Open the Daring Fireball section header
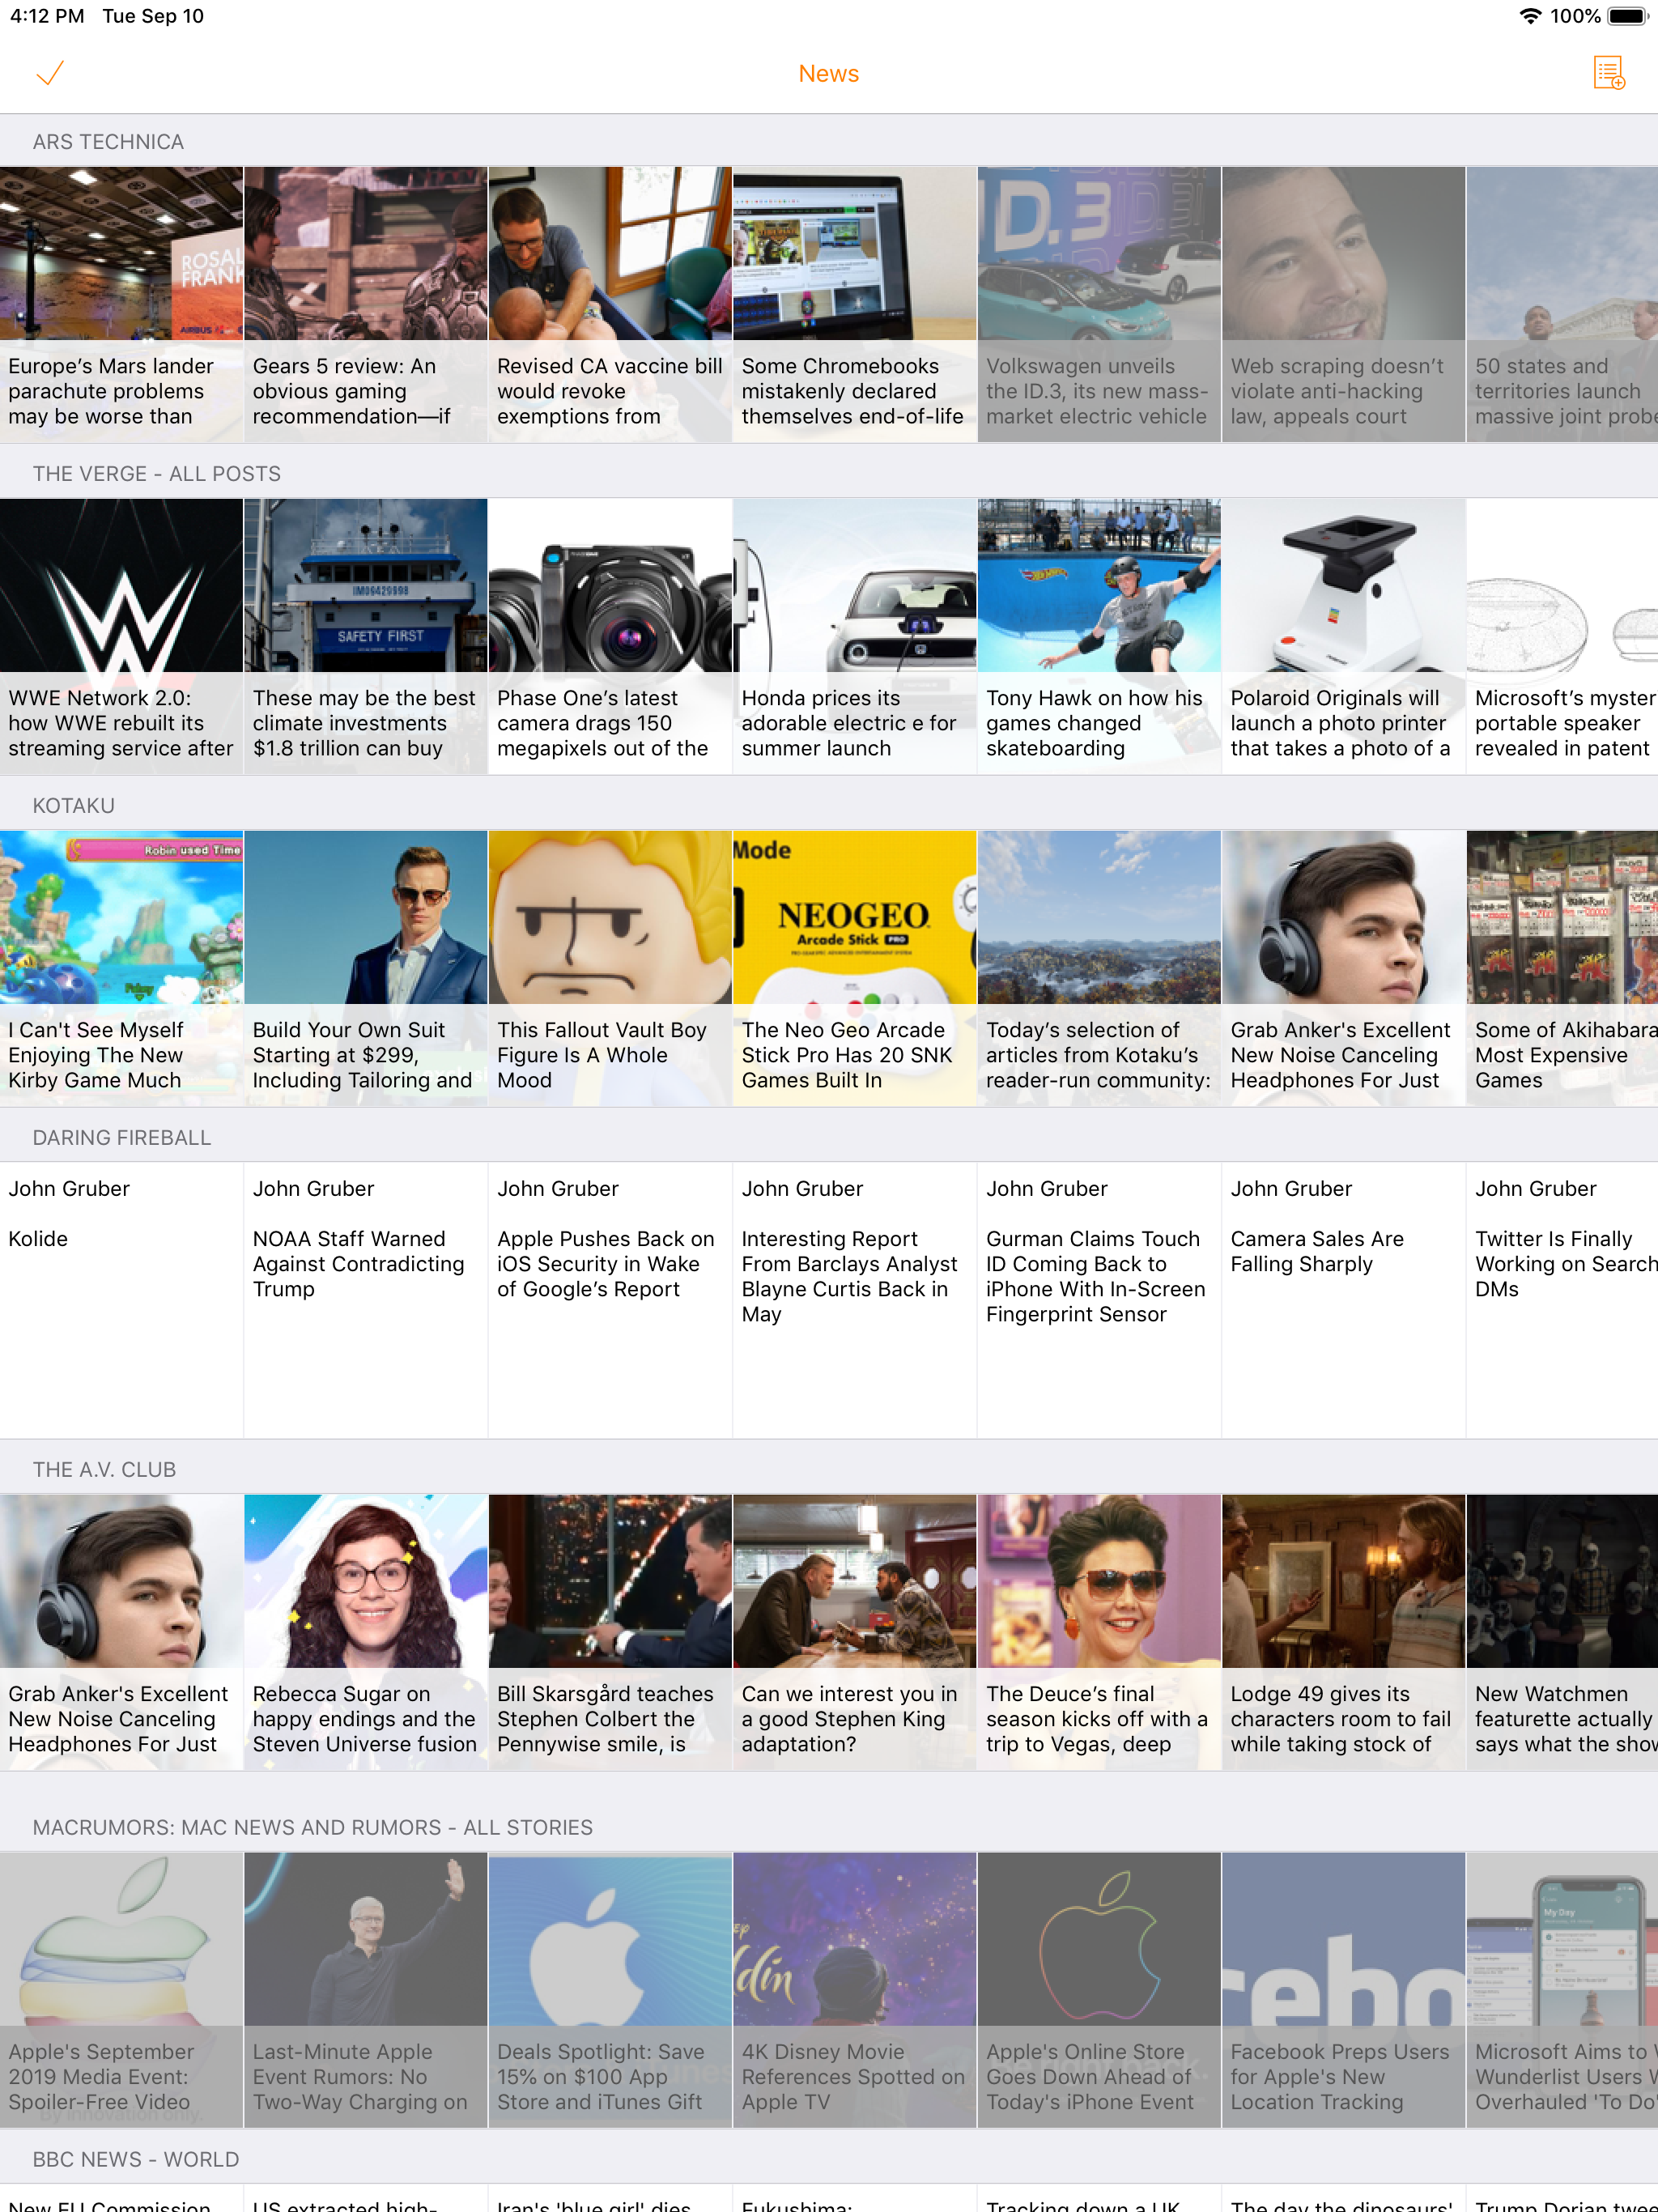1658x2212 pixels. tap(121, 1138)
